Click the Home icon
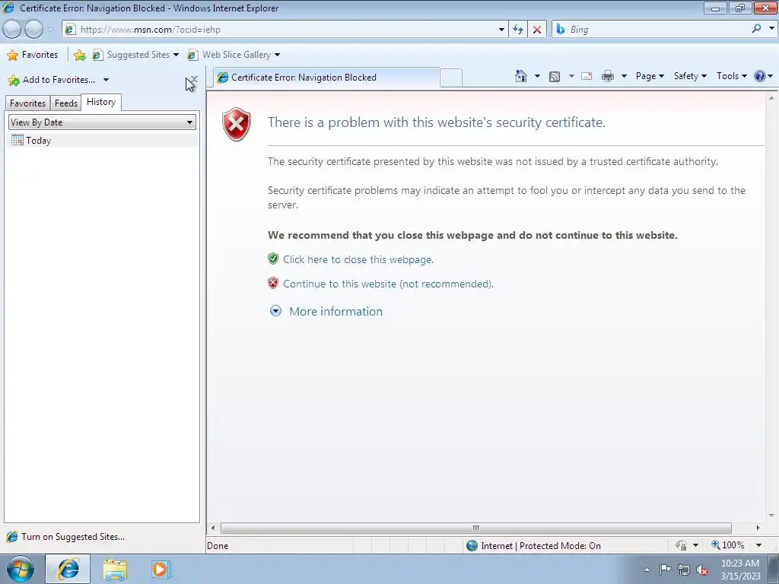 520,76
